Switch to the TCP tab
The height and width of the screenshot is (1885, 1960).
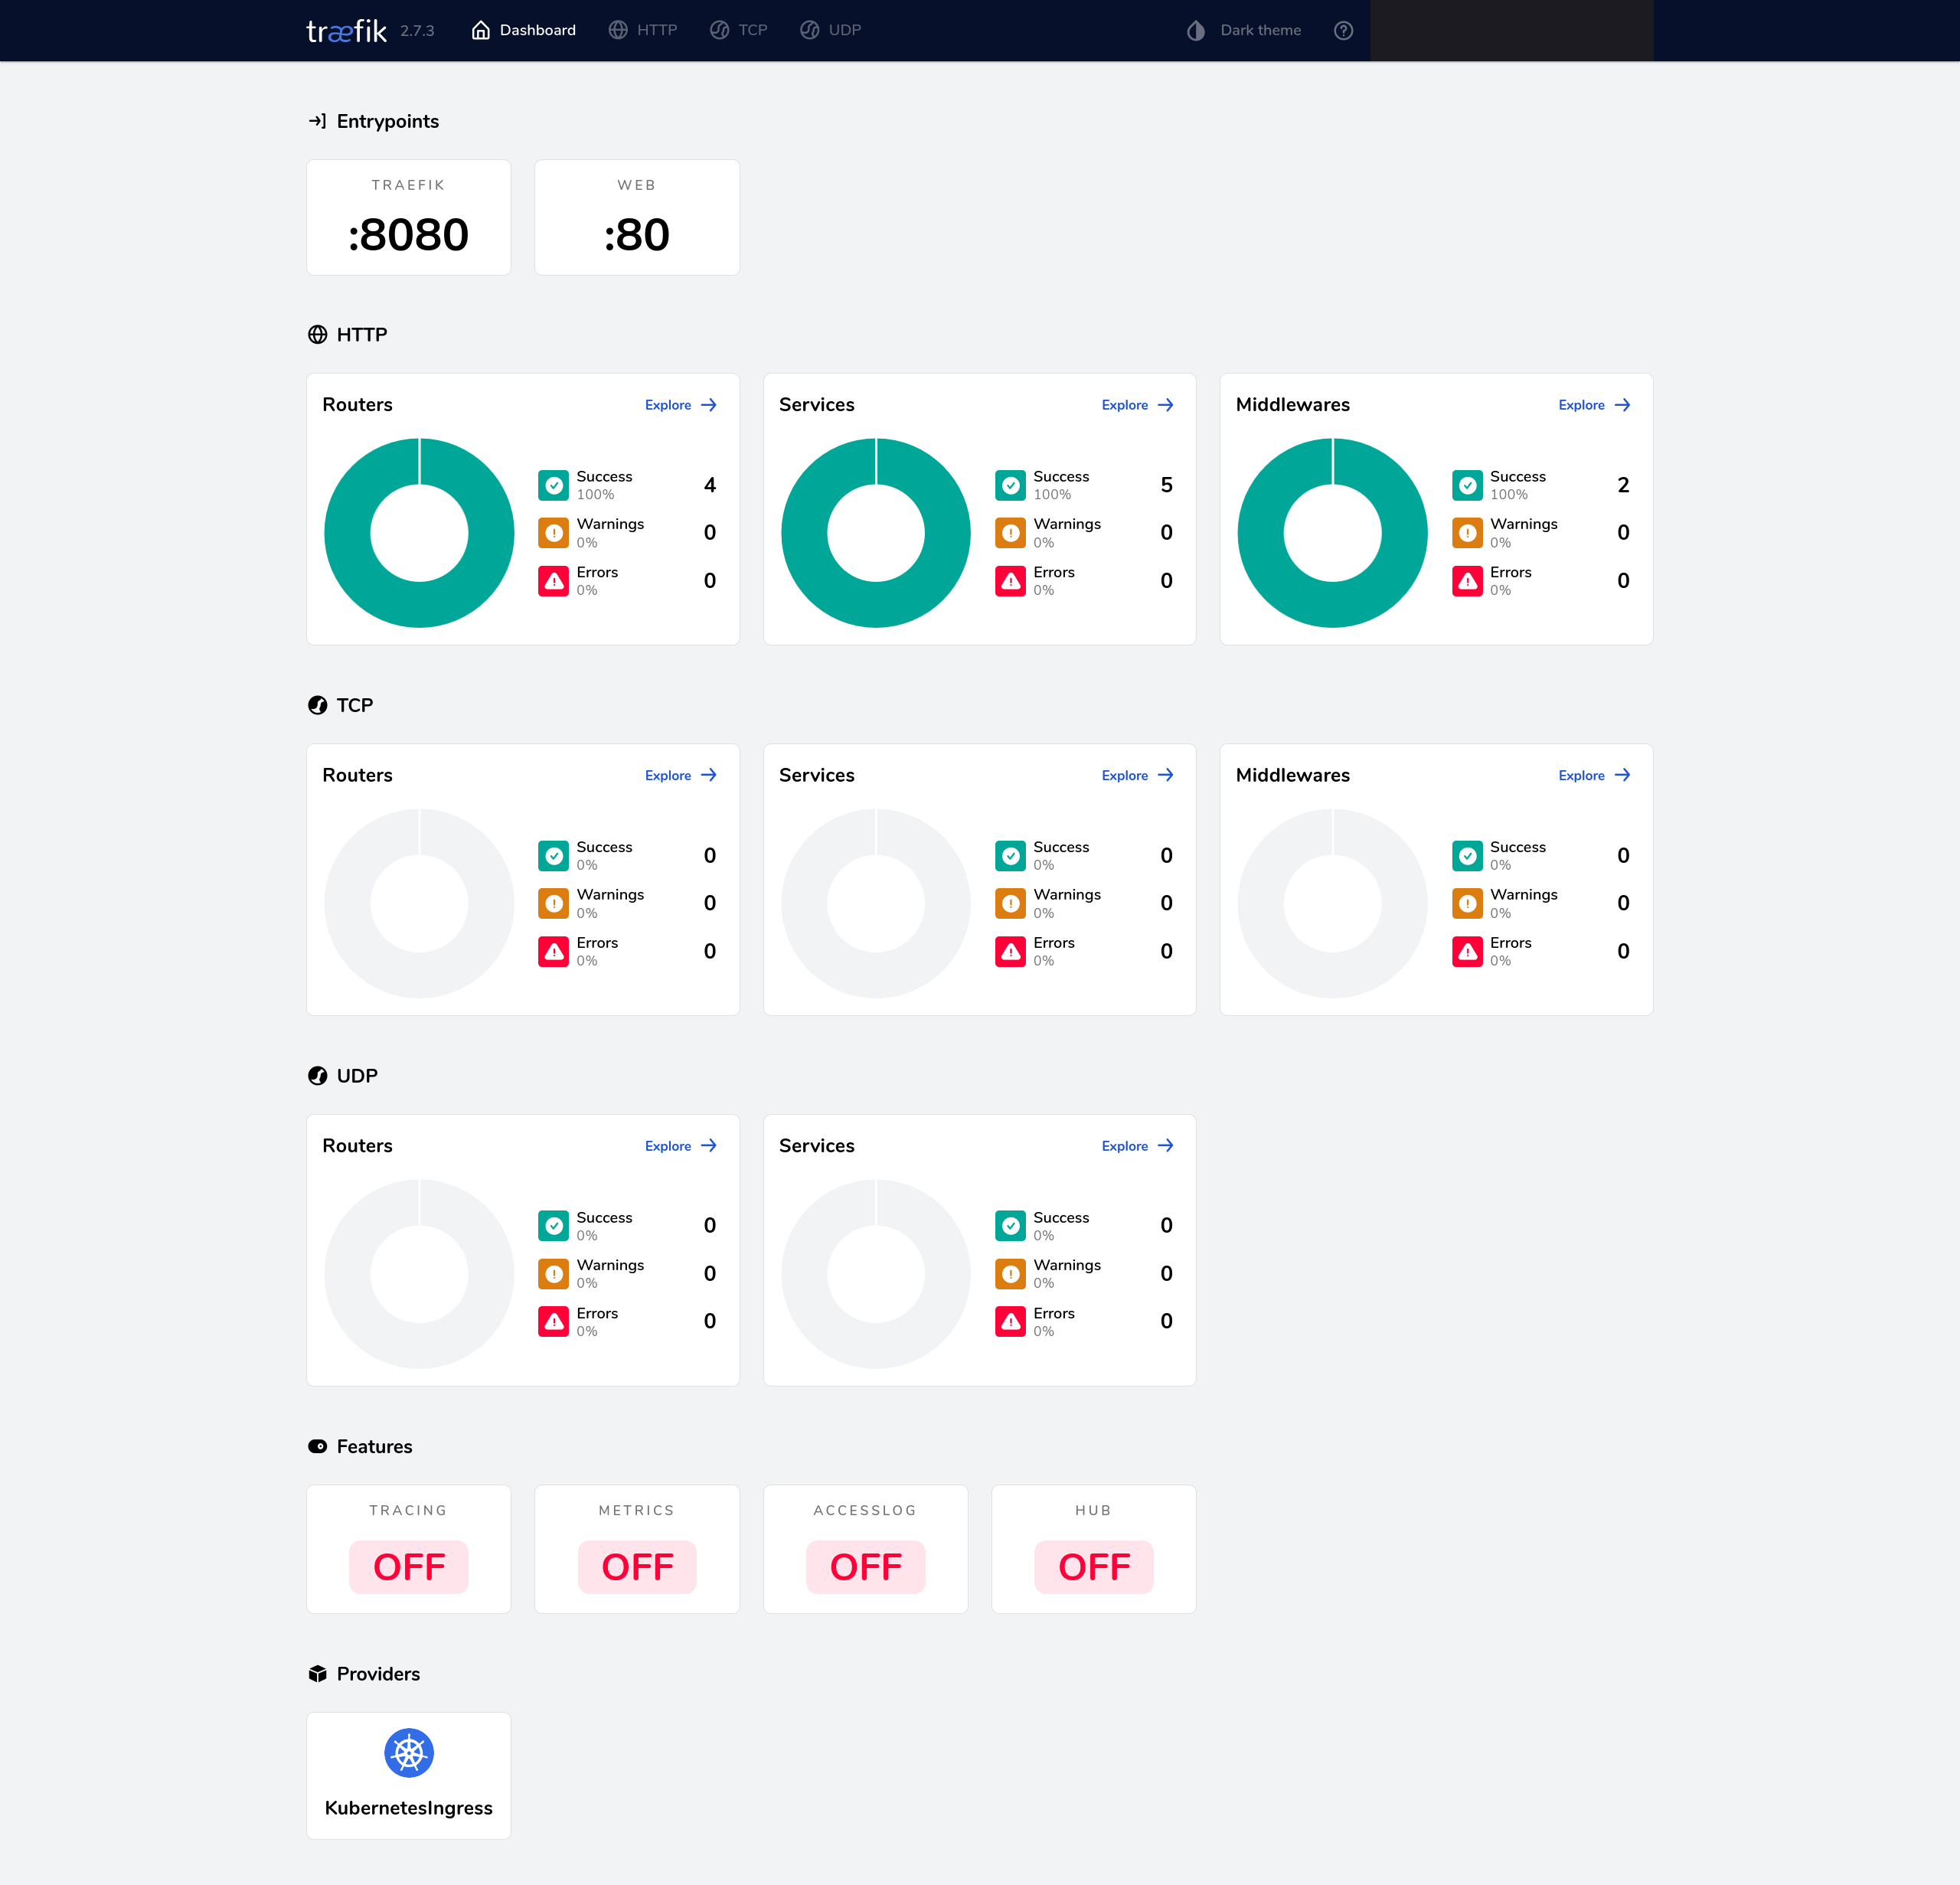[739, 30]
